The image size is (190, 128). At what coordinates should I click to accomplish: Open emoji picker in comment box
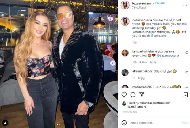pos(124,123)
